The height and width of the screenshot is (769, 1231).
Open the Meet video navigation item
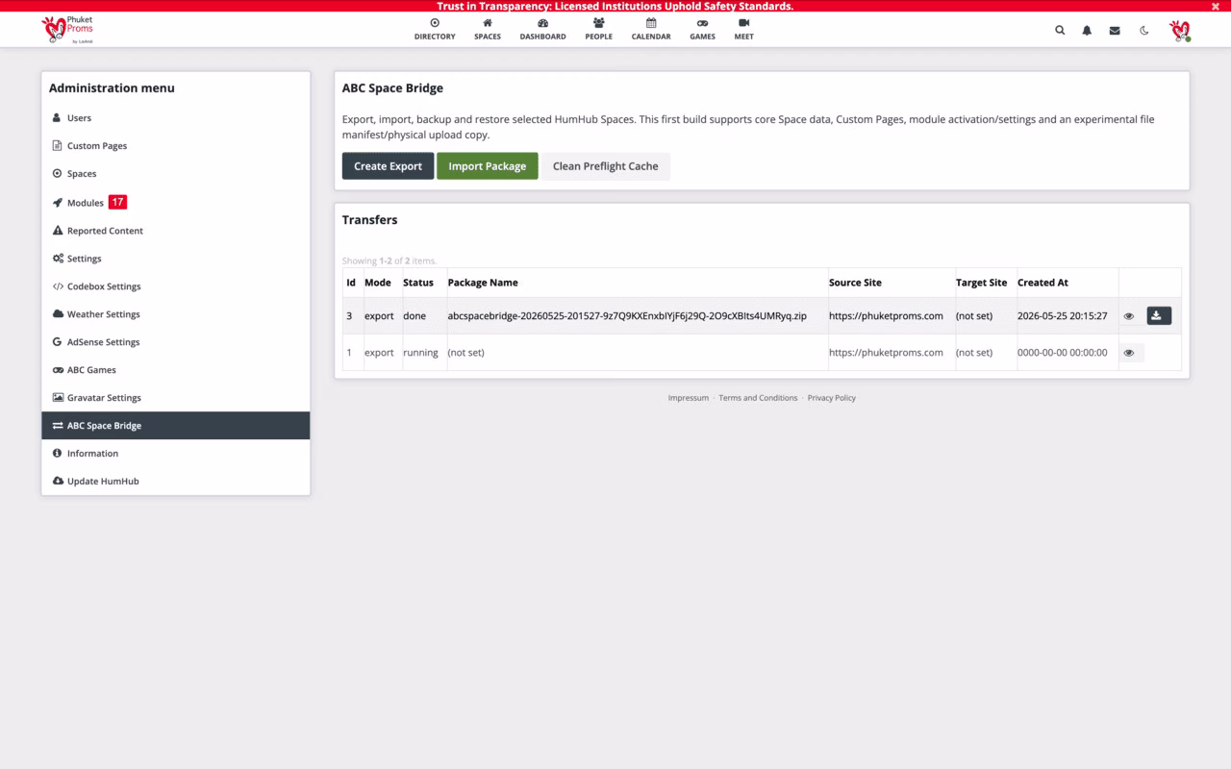tap(743, 30)
